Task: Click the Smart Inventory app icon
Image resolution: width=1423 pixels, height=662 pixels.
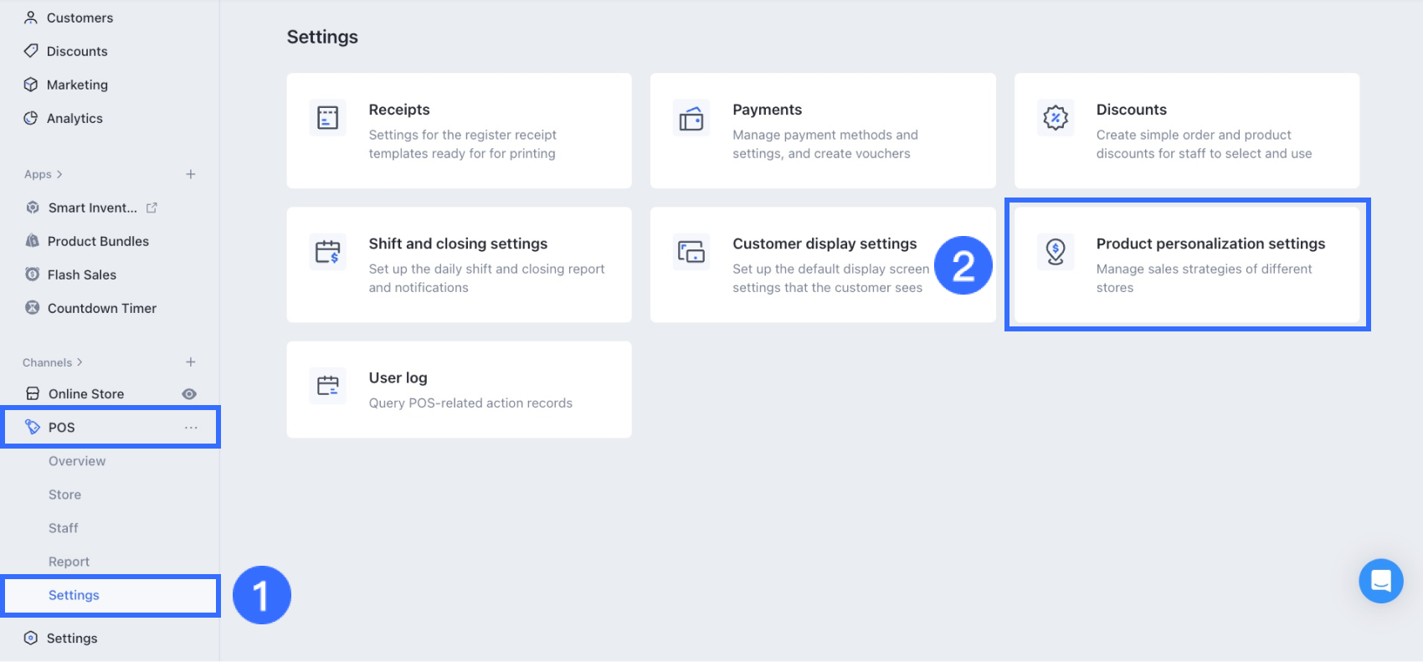Action: coord(33,208)
